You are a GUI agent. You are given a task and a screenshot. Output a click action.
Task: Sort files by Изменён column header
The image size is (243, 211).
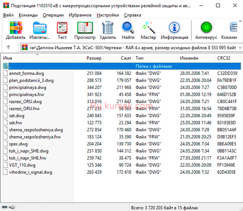click(196, 58)
